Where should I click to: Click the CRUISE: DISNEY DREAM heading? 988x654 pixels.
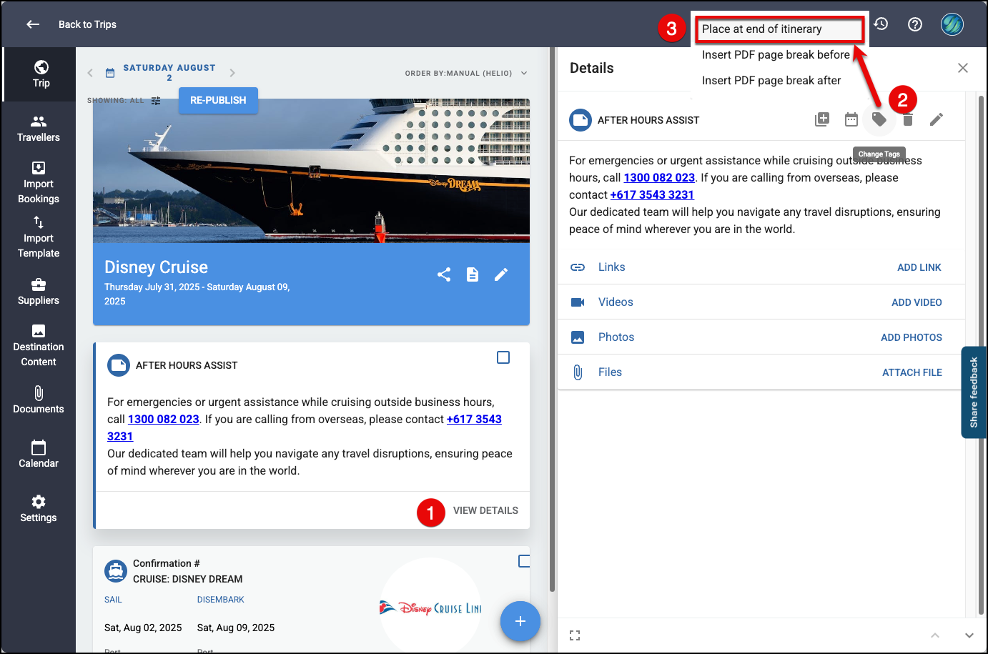[x=187, y=579]
